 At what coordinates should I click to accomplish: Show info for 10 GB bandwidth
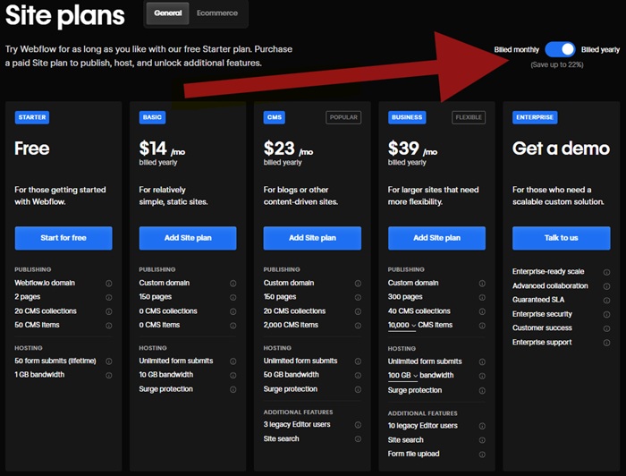point(233,376)
